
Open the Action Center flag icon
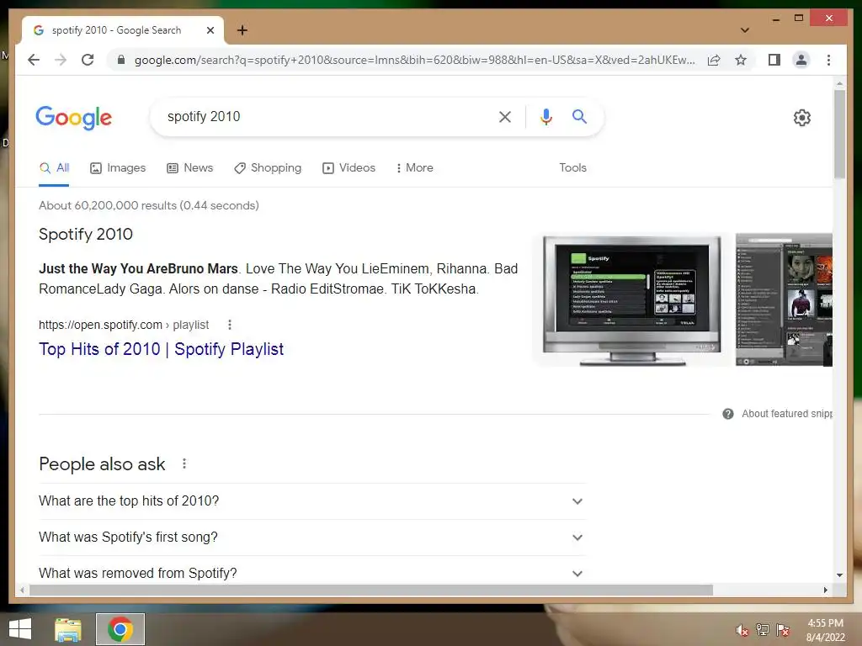783,630
